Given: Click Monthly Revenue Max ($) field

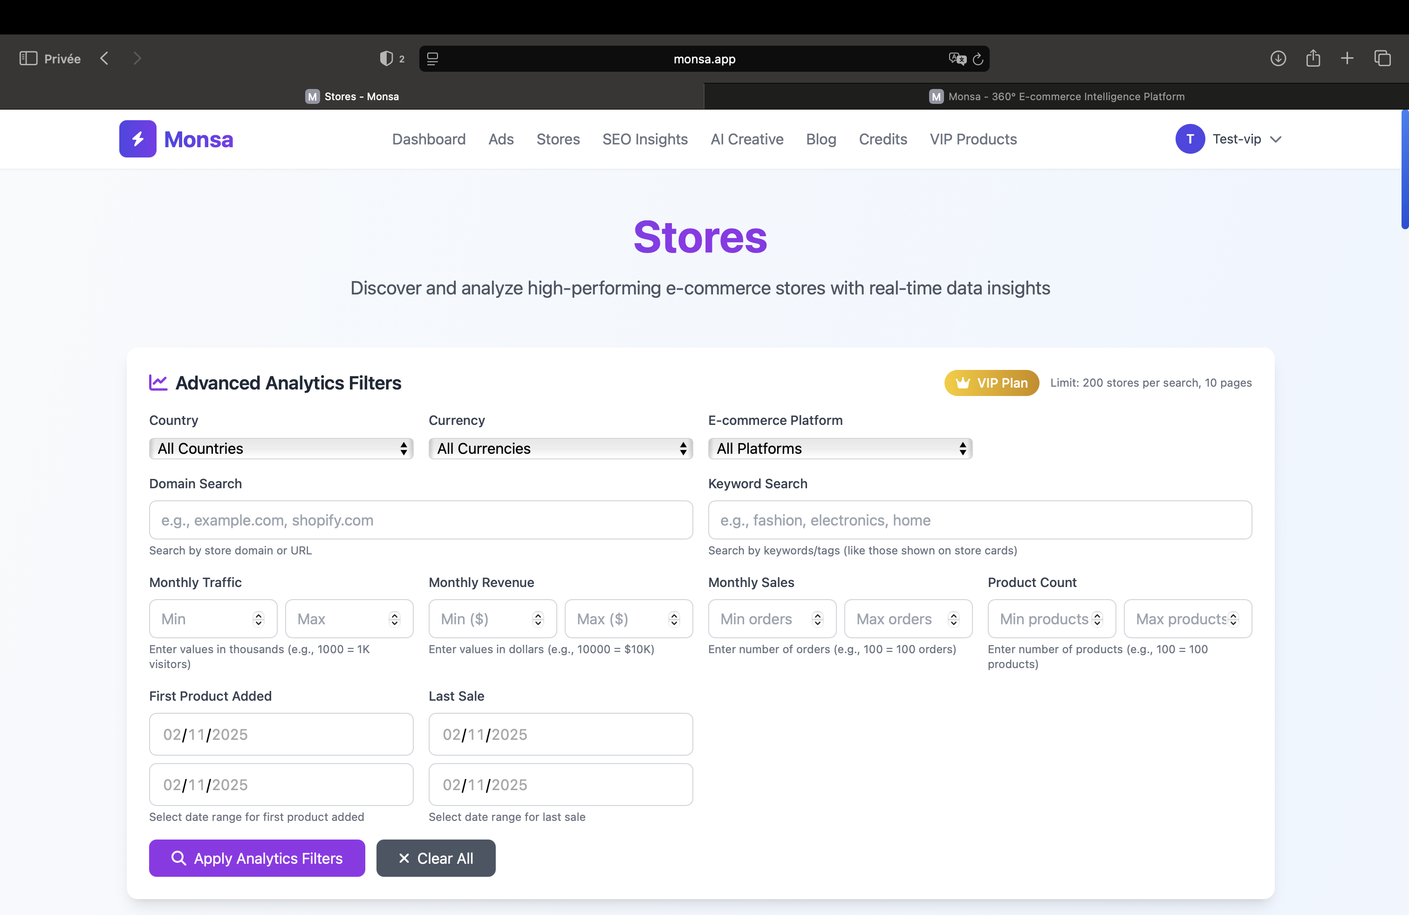Looking at the screenshot, I should coord(629,619).
